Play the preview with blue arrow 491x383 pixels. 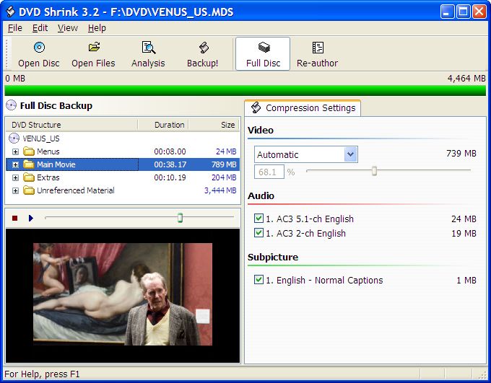tap(30, 218)
